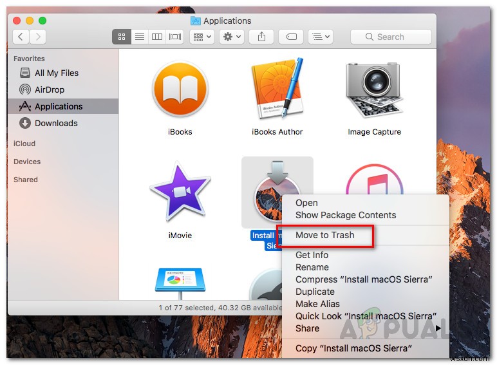Click the Shared sidebar section header

(26, 180)
